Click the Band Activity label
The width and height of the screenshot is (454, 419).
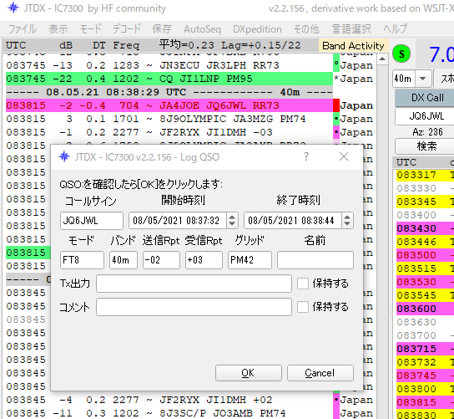(353, 45)
